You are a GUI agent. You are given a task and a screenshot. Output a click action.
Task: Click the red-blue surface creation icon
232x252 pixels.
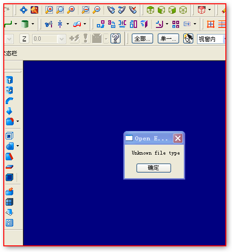click(x=77, y=24)
